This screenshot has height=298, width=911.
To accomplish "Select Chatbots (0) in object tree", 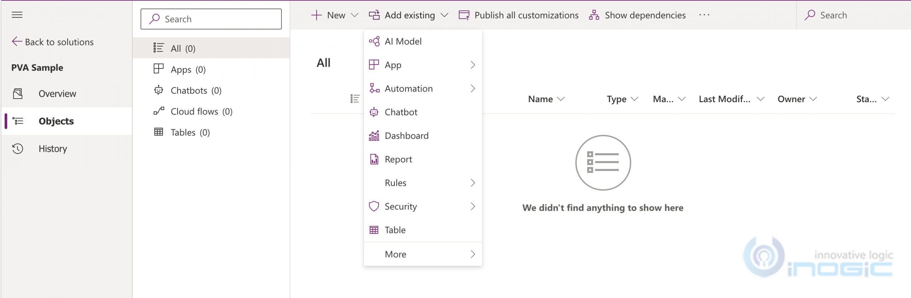I will point(211,90).
